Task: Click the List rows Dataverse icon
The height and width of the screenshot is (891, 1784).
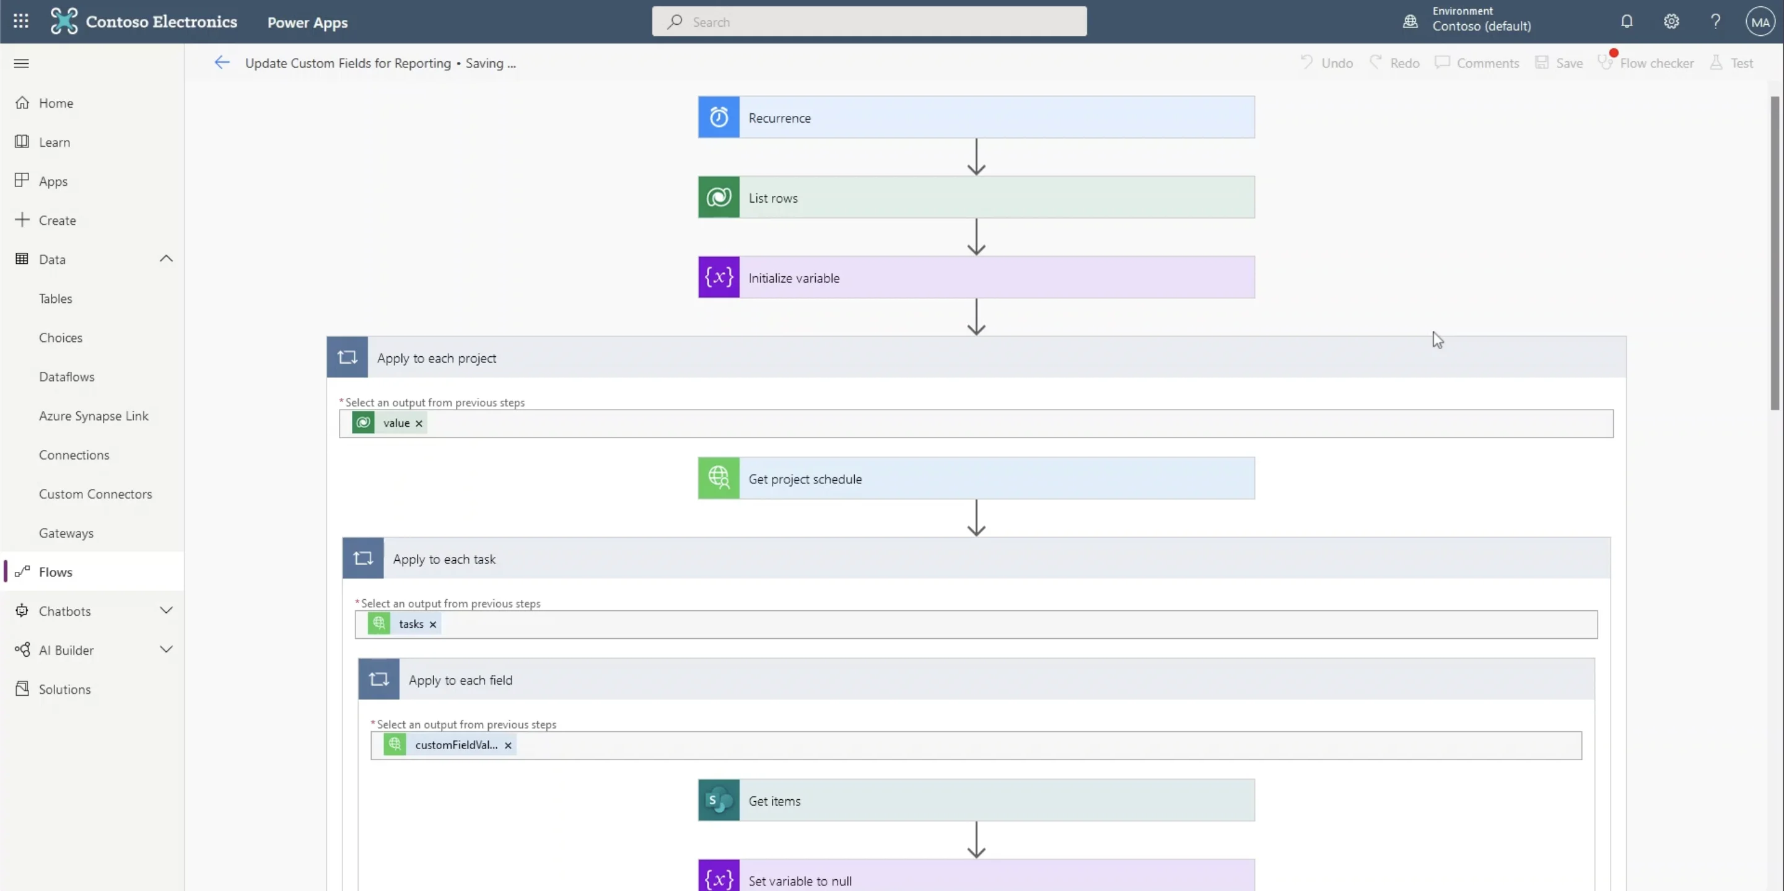Action: pos(718,197)
